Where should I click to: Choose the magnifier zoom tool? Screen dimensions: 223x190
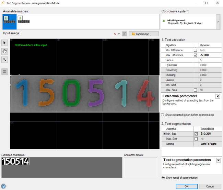(5, 59)
